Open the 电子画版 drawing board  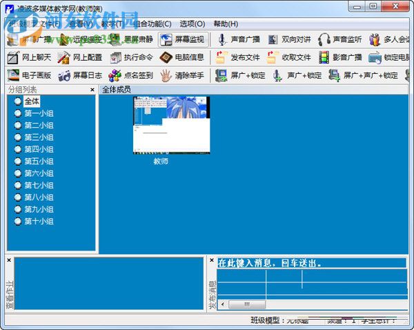(x=29, y=75)
